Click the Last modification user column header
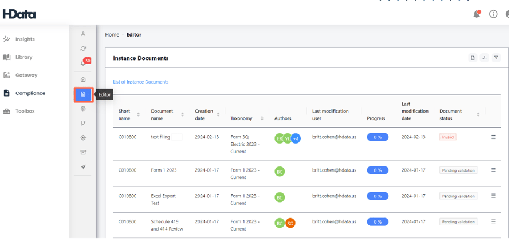The image size is (511, 246). click(x=331, y=115)
